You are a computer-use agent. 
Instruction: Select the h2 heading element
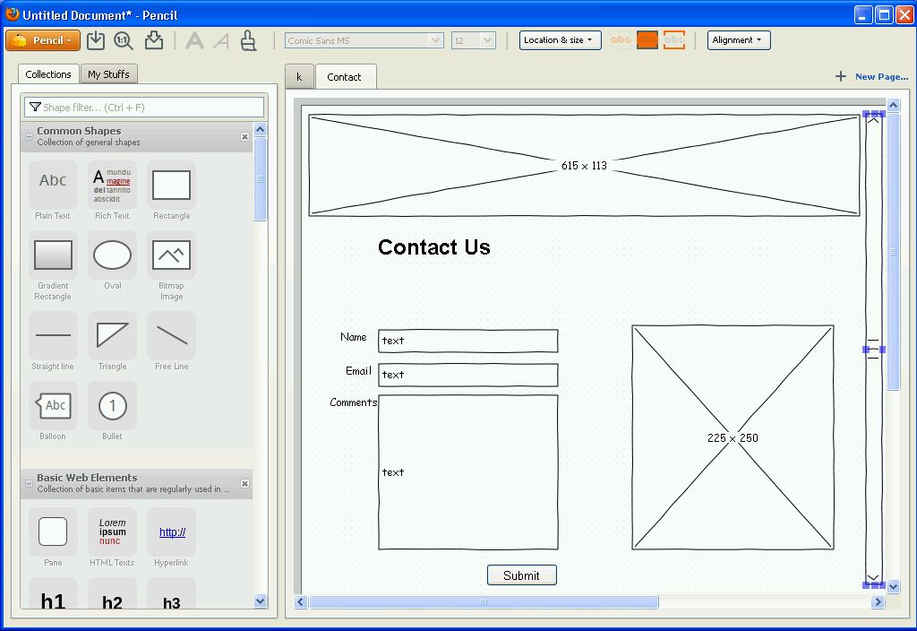pos(112,595)
